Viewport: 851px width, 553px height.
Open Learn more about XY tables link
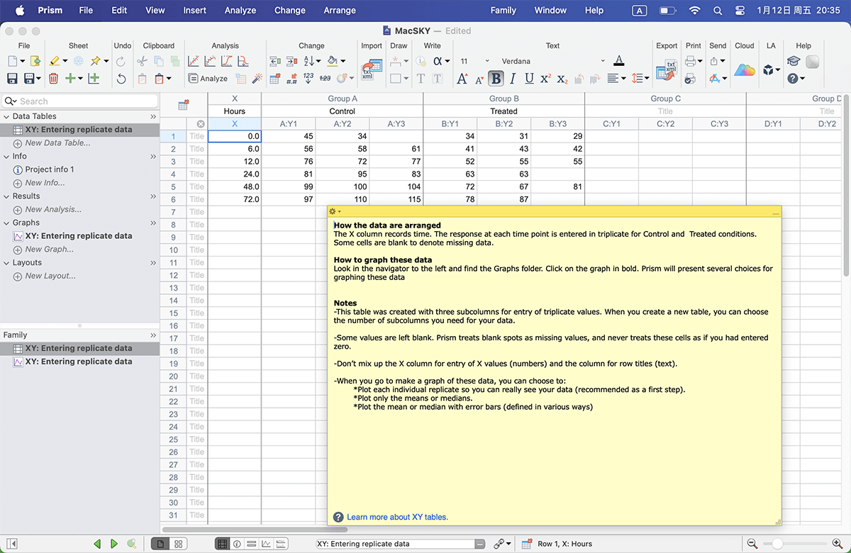pyautogui.click(x=397, y=517)
